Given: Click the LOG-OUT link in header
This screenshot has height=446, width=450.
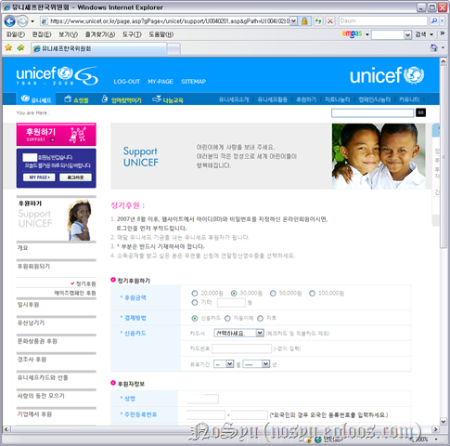Looking at the screenshot, I should click(127, 82).
